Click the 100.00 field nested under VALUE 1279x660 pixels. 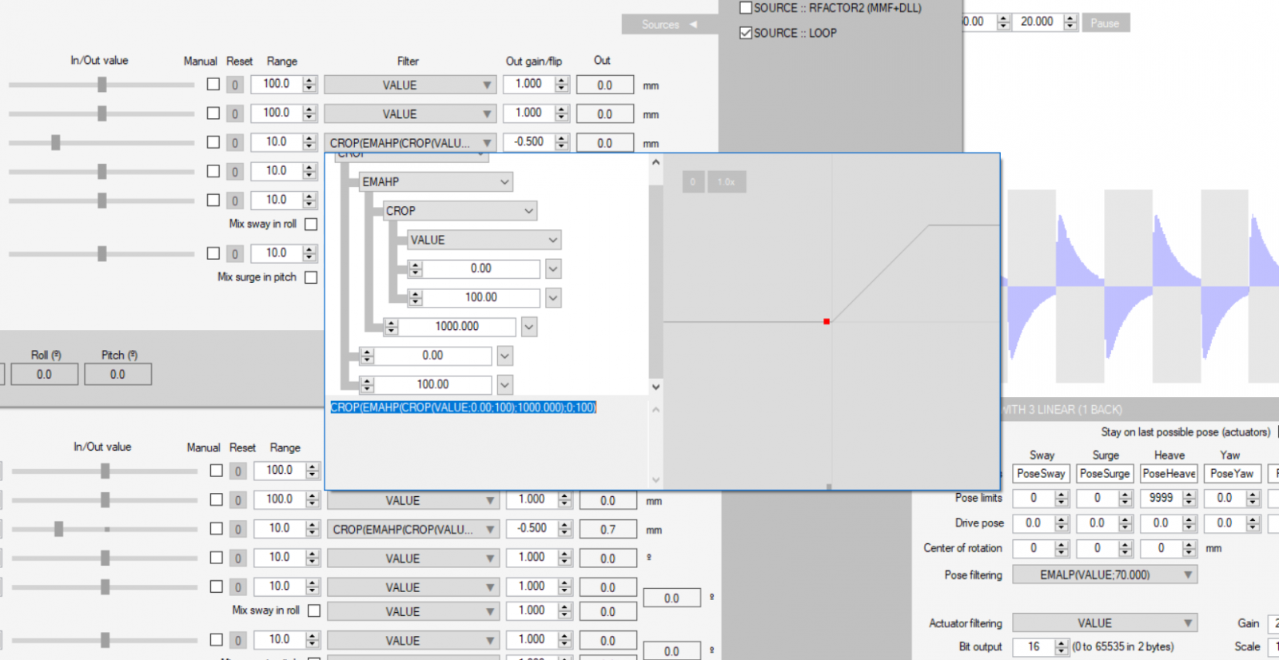click(480, 297)
